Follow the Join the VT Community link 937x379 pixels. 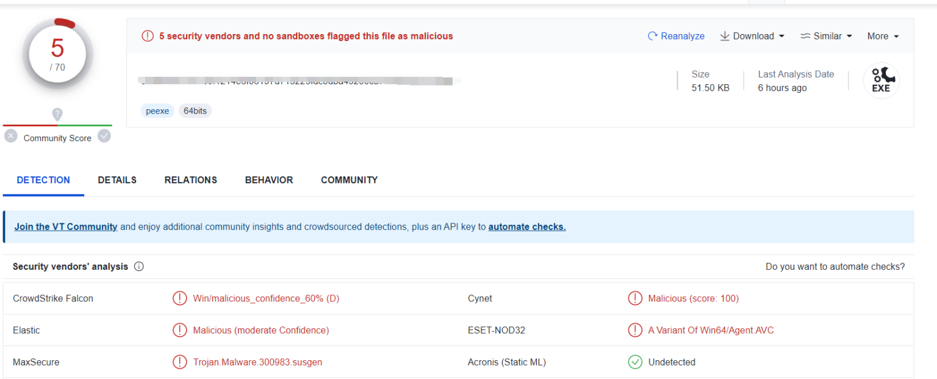66,227
